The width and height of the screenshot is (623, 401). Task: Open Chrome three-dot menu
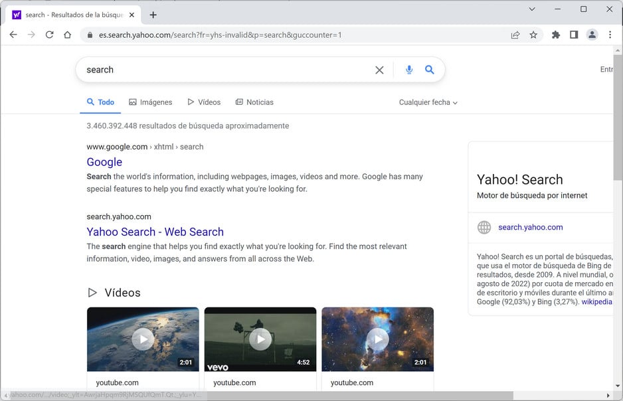(x=610, y=35)
